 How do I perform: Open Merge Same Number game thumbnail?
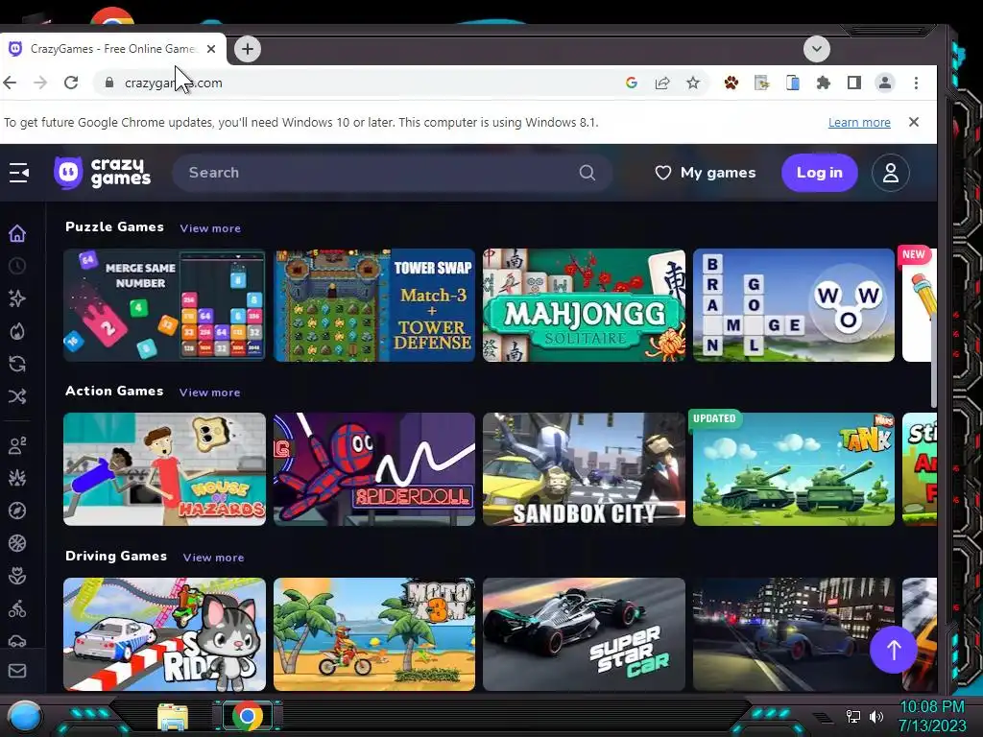pyautogui.click(x=164, y=305)
